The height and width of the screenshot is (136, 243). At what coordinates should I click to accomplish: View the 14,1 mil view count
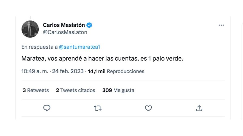tap(97, 71)
